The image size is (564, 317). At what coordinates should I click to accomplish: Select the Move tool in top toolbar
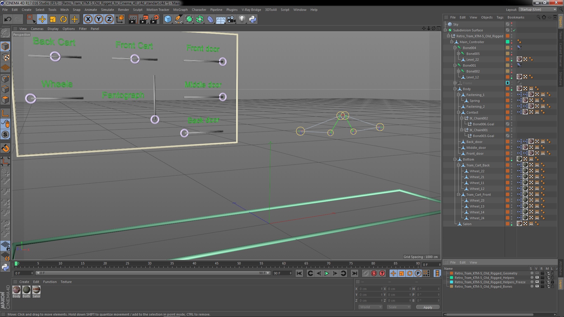click(x=42, y=19)
